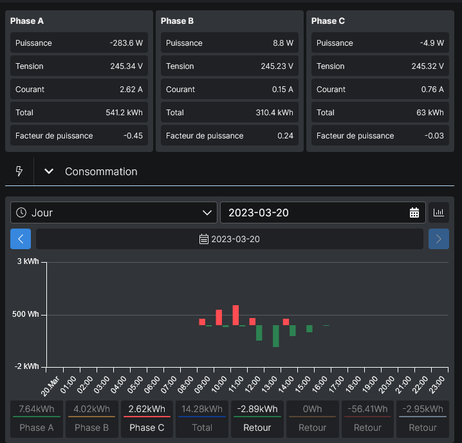Click Phase B Puissance 8.8 W row
The image size is (462, 443).
click(230, 43)
